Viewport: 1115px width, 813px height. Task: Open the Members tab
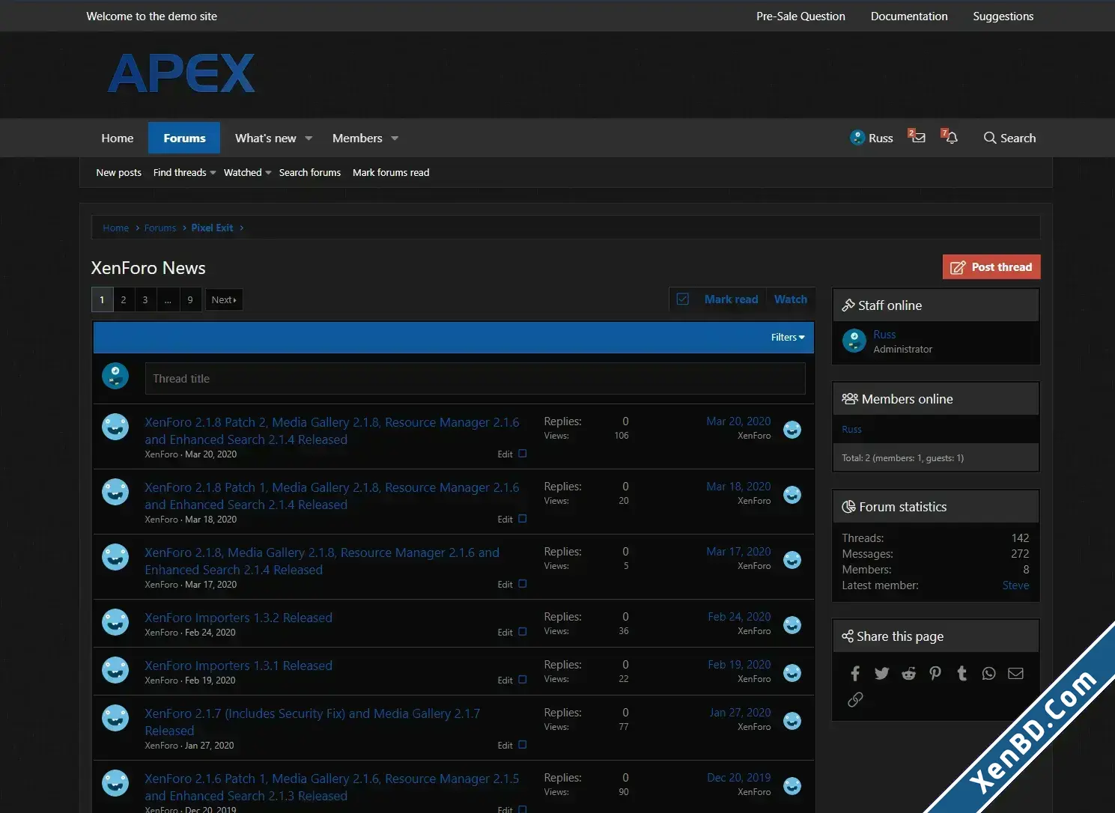point(357,138)
